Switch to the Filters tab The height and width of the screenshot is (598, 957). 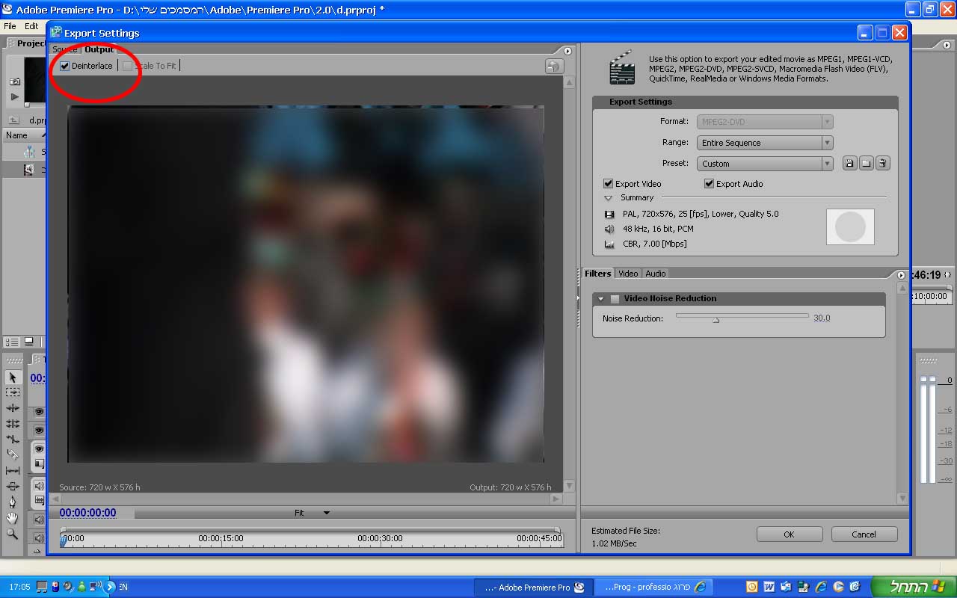598,274
